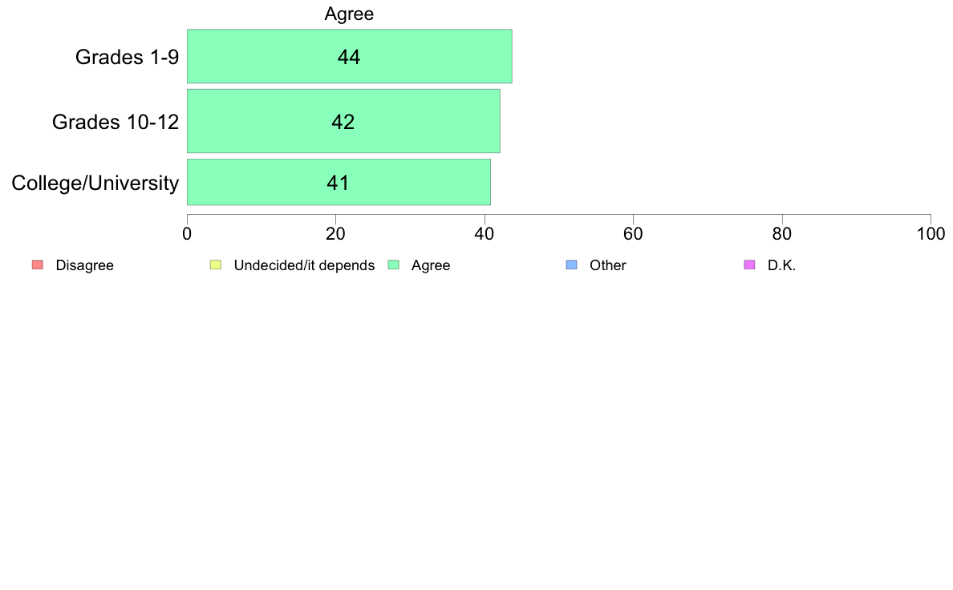The width and height of the screenshot is (953, 590).
Task: Click the Undecided/it depends legend text
Action: (x=304, y=265)
